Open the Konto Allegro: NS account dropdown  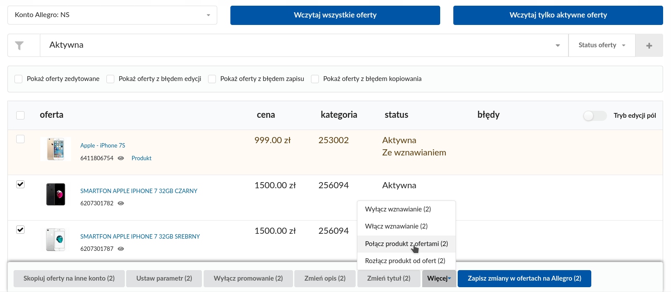click(x=112, y=15)
